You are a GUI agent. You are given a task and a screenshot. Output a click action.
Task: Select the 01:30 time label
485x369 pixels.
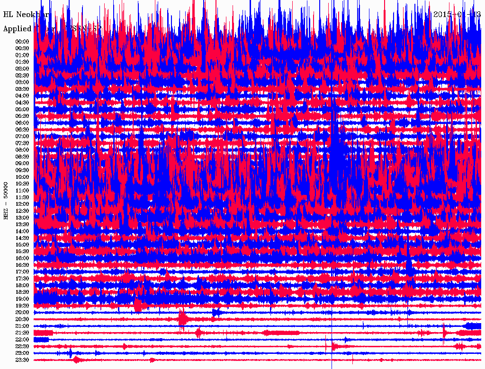22,62
